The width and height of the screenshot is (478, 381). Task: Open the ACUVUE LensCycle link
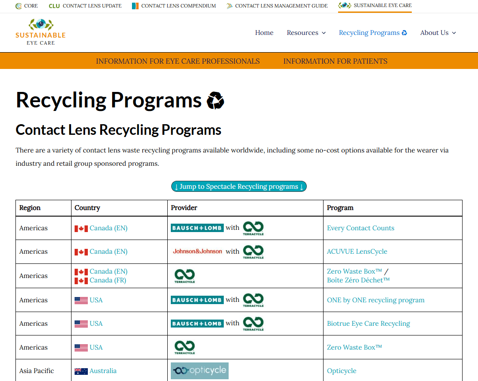point(357,251)
